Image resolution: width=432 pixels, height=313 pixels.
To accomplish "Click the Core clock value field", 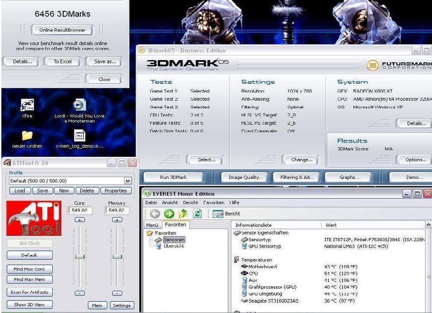I will point(80,210).
